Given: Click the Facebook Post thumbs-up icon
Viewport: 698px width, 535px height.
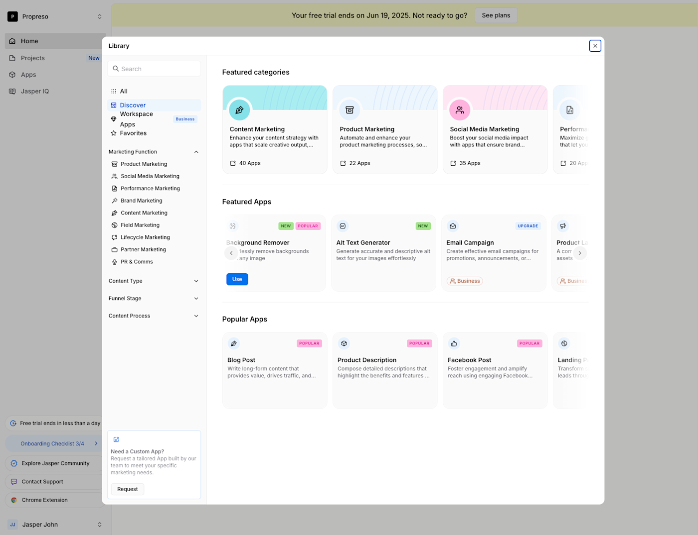Looking at the screenshot, I should [454, 343].
